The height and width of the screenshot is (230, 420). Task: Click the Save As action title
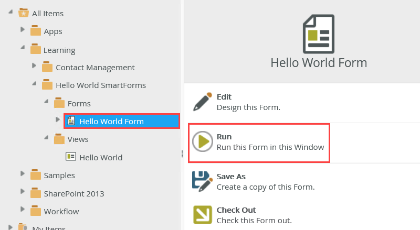231,177
